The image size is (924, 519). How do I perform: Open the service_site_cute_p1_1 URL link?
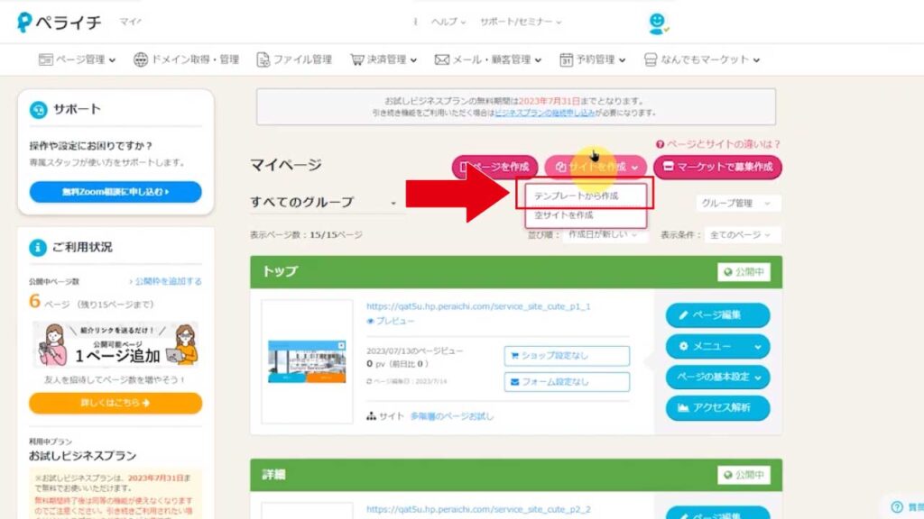(x=478, y=306)
